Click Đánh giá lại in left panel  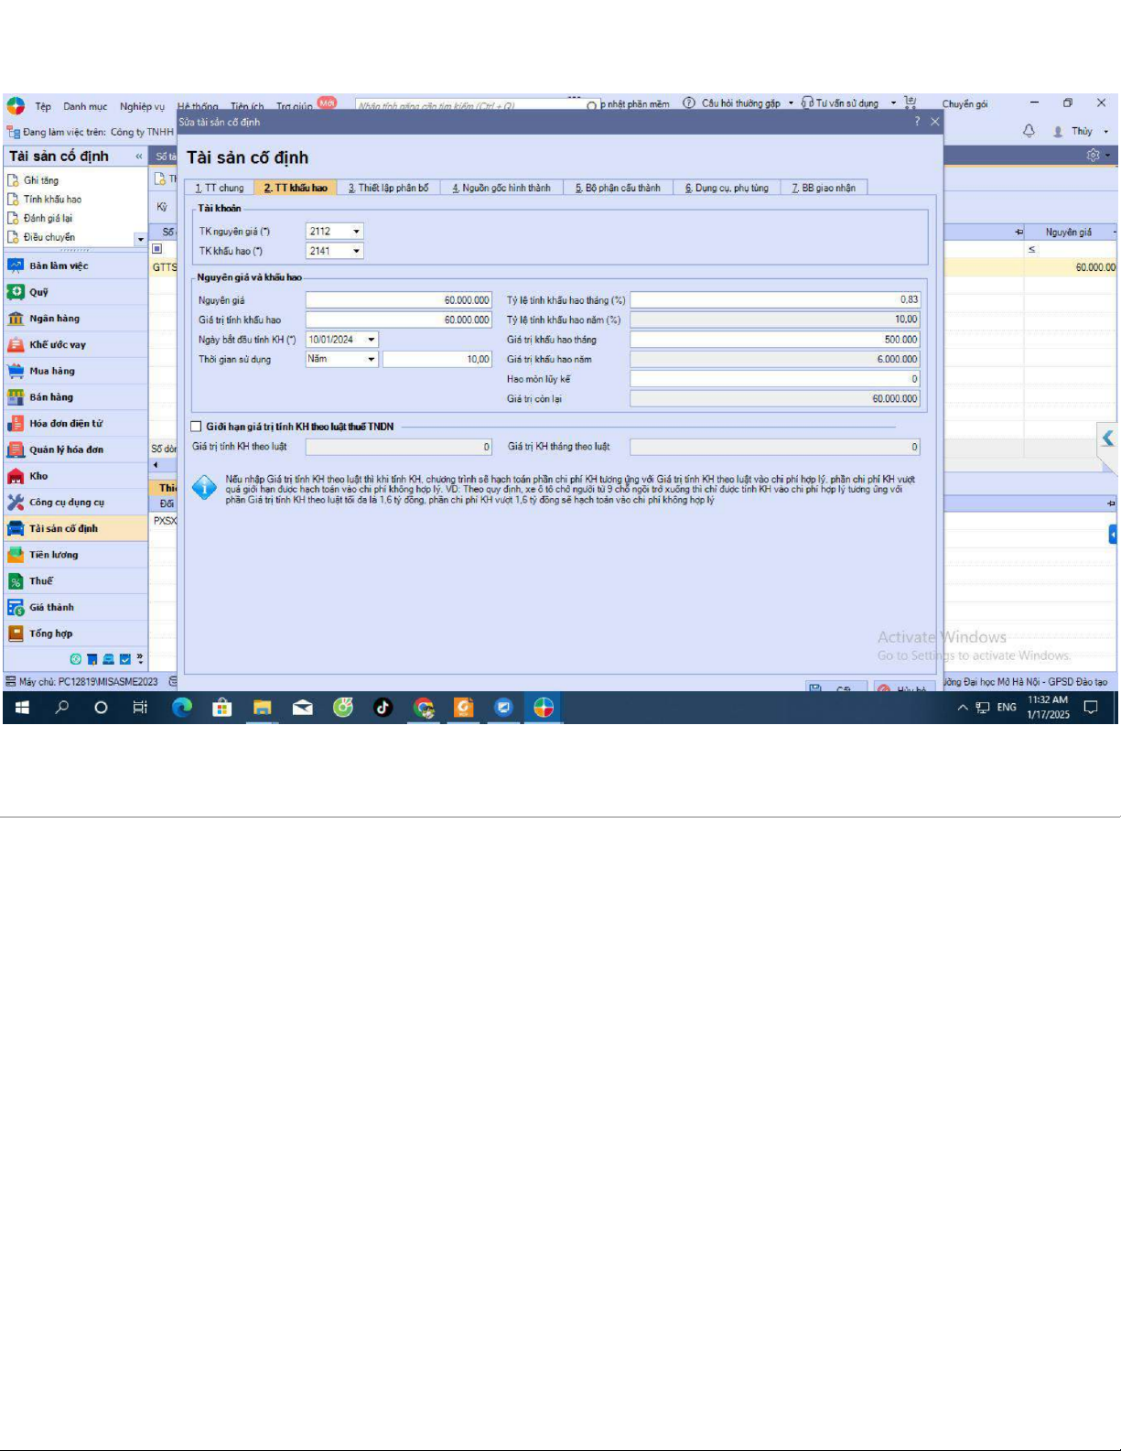coord(48,218)
